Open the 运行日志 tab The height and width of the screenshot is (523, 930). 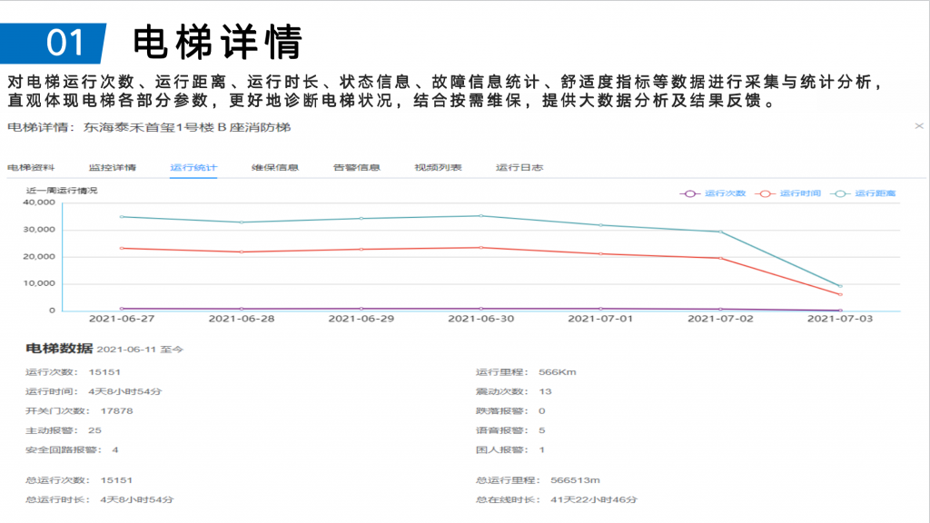click(x=519, y=167)
